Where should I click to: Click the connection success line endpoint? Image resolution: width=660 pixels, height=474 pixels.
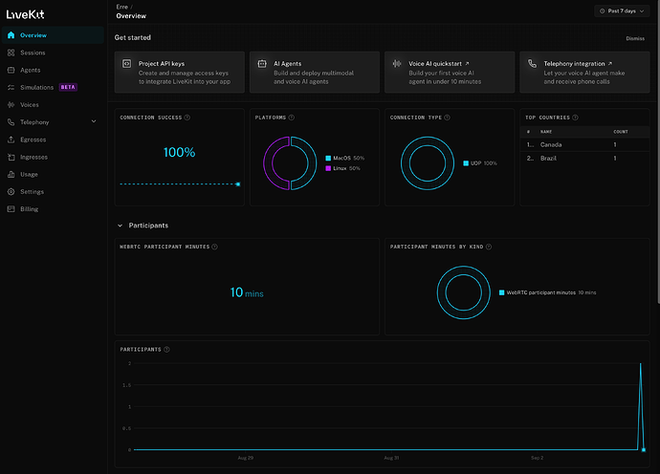point(238,184)
